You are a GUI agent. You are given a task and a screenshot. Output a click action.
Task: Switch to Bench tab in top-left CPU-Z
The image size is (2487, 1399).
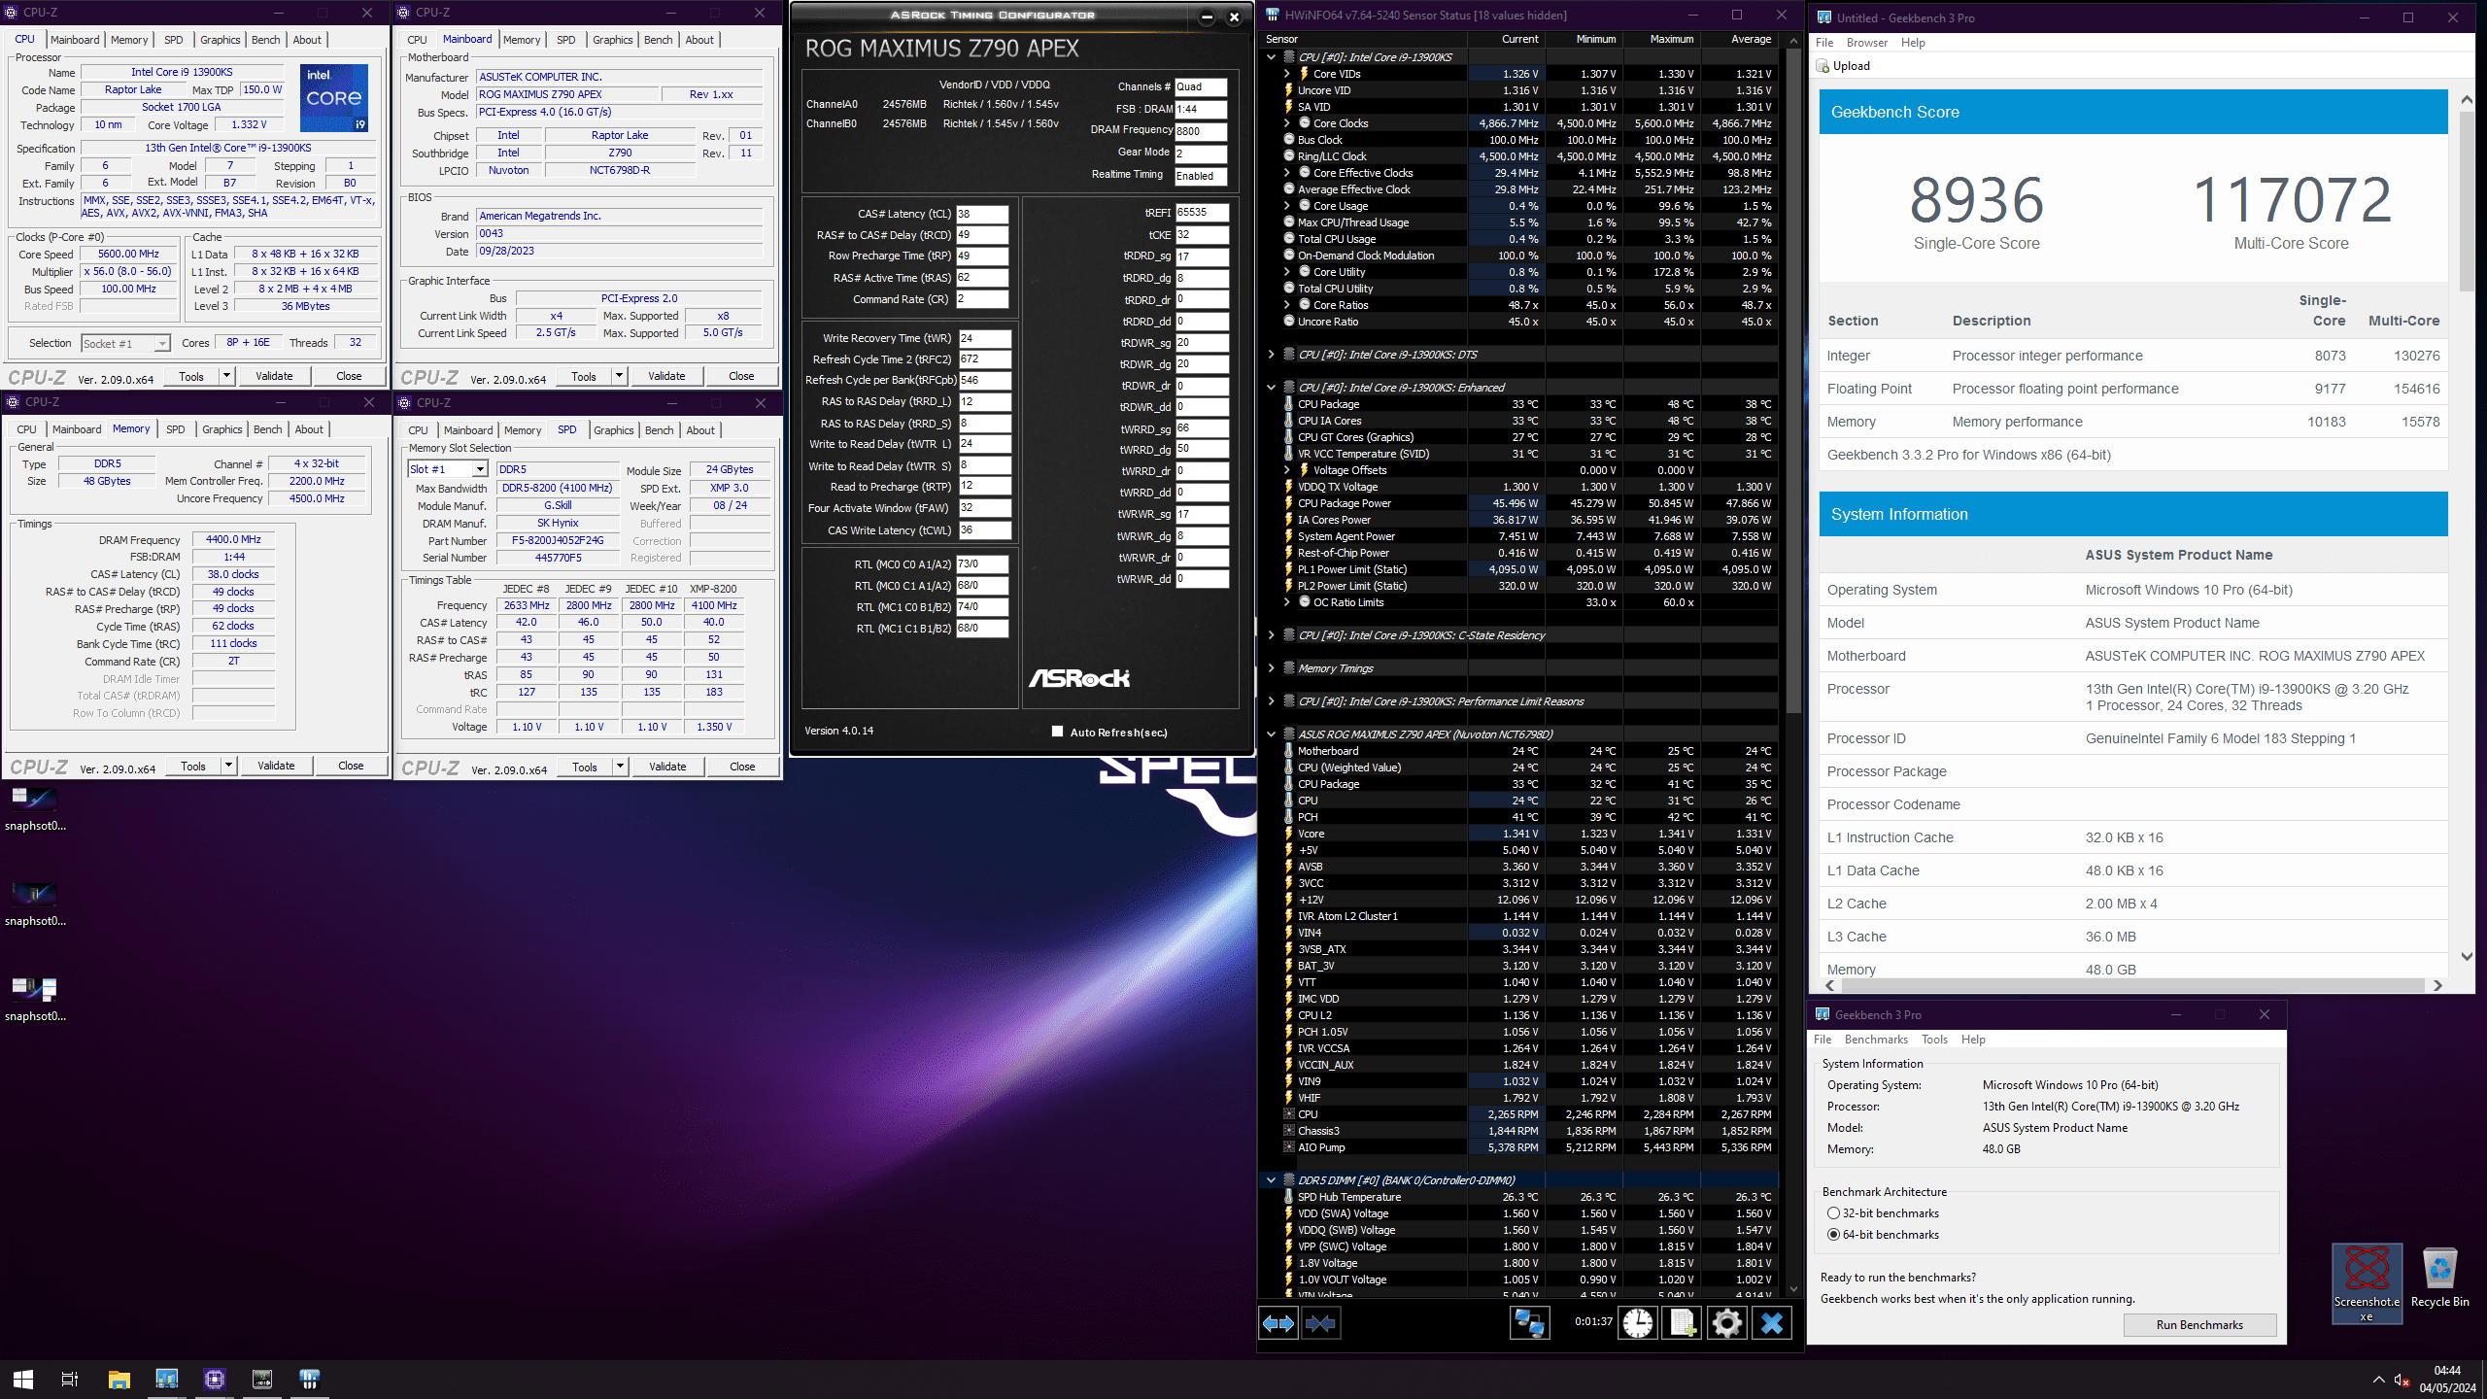coord(265,40)
